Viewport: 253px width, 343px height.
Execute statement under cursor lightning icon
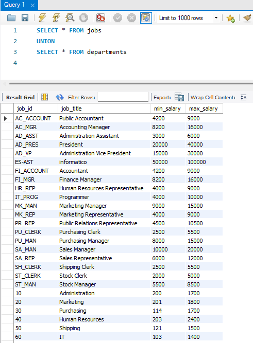[x=56, y=17]
